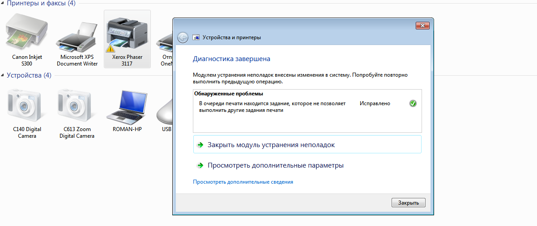Select the C140 Digital Camera device icon

(26, 105)
